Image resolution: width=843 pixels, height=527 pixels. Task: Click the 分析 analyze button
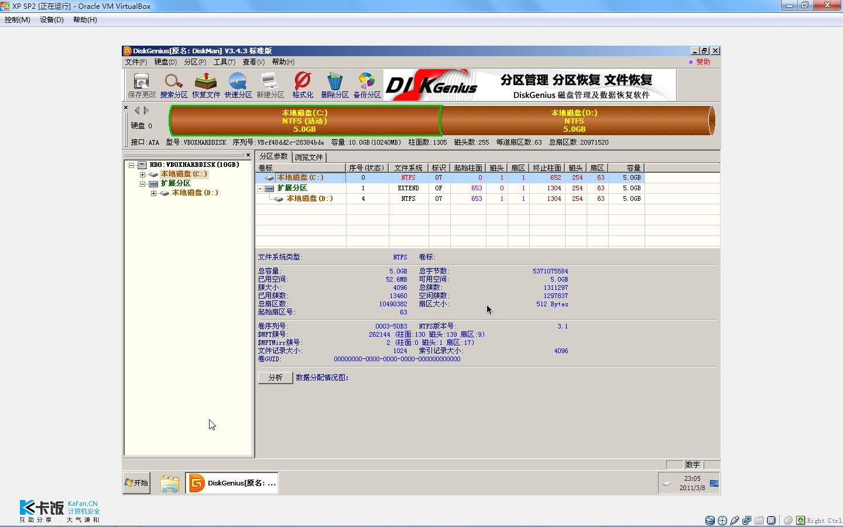(x=275, y=378)
